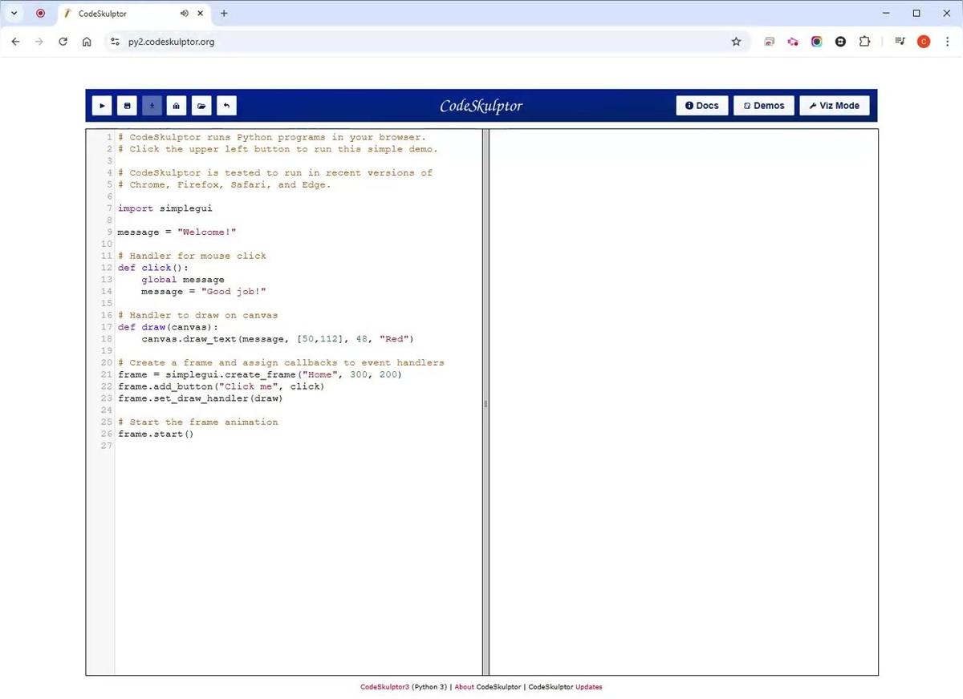Open a new browser tab
This screenshot has width=963, height=699.
[x=224, y=14]
